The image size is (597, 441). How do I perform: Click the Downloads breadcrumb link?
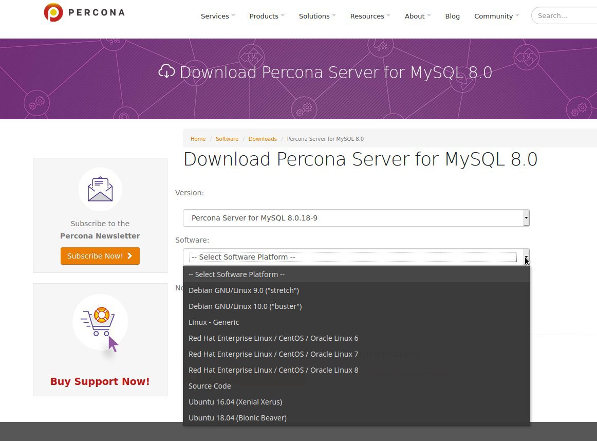[263, 139]
